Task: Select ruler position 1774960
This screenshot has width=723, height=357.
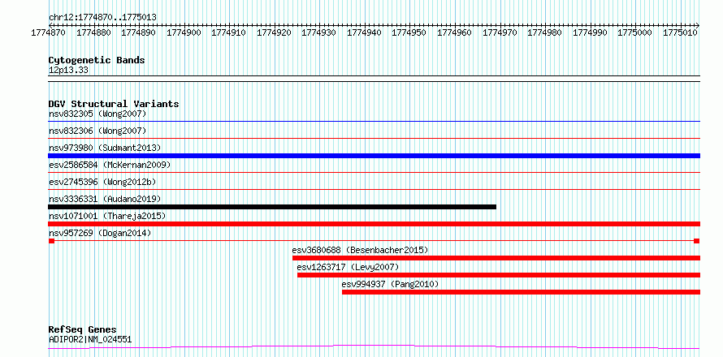Action: pos(454,32)
